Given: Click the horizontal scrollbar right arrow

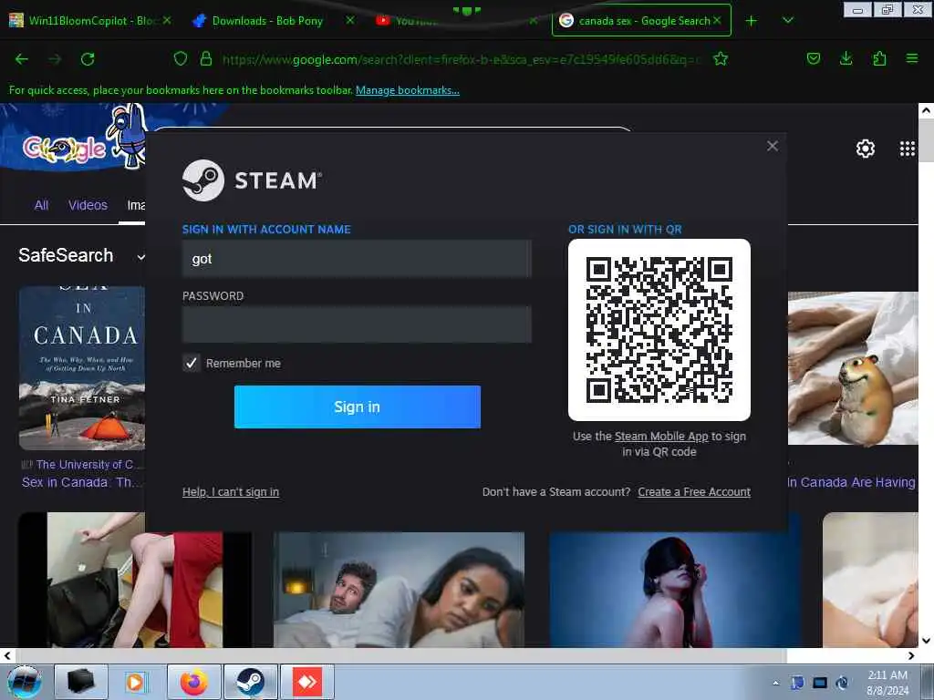Looking at the screenshot, I should point(911,656).
